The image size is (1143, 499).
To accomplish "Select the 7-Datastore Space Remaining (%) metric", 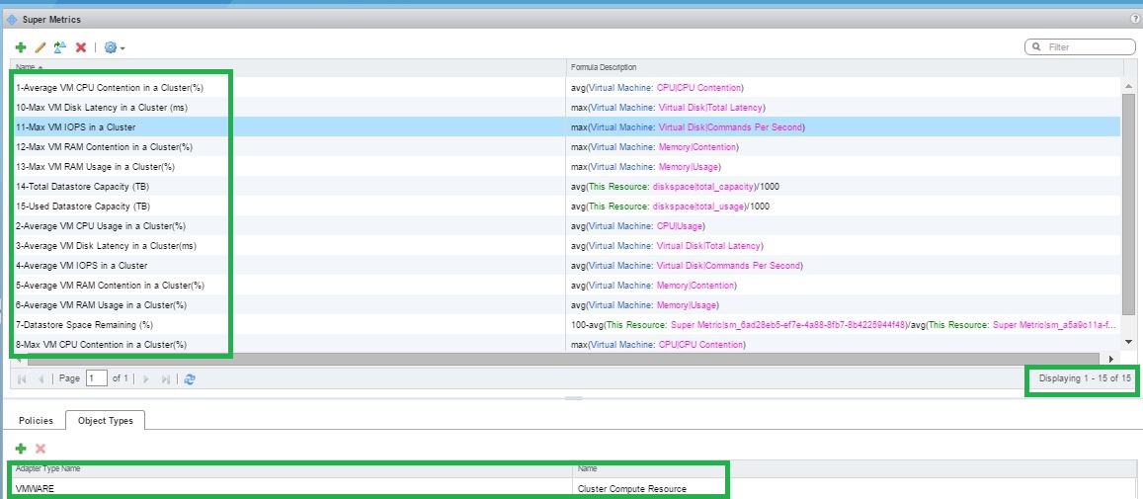I will (x=84, y=325).
